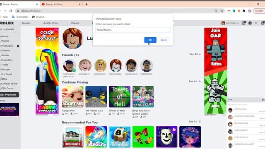Open Messages in left sidebar

(10, 46)
